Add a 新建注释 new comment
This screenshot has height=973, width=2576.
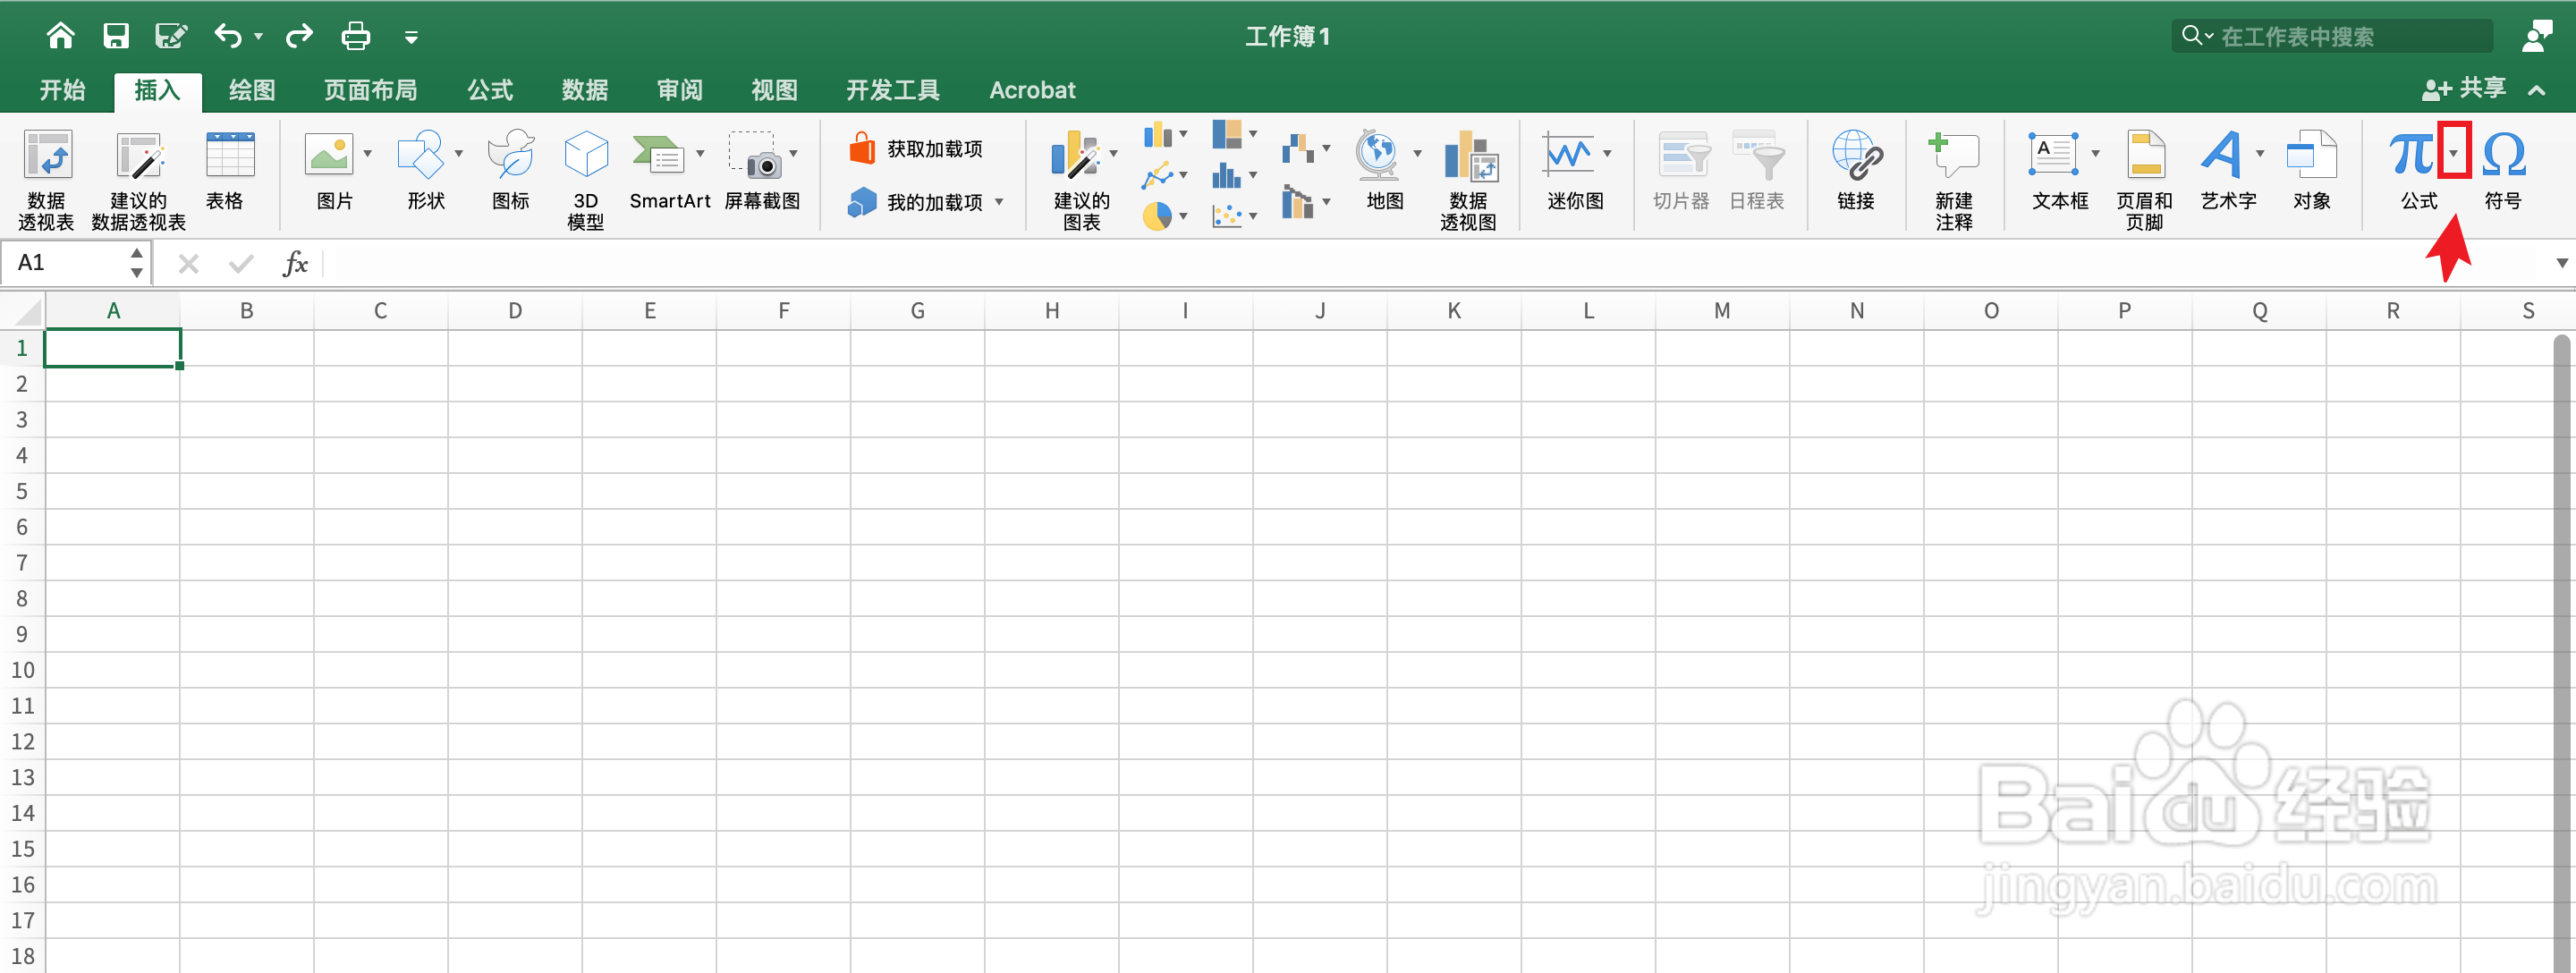[x=1953, y=180]
